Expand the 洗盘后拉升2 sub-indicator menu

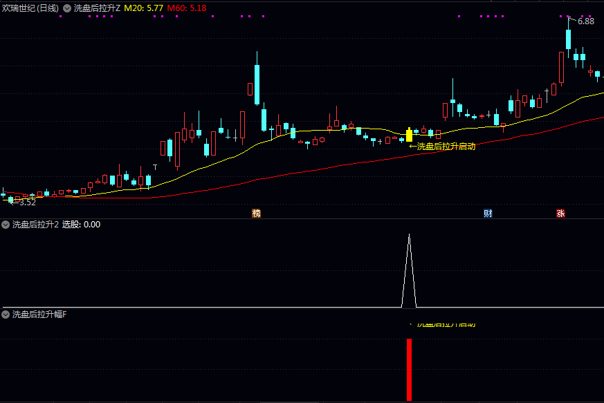coord(6,225)
